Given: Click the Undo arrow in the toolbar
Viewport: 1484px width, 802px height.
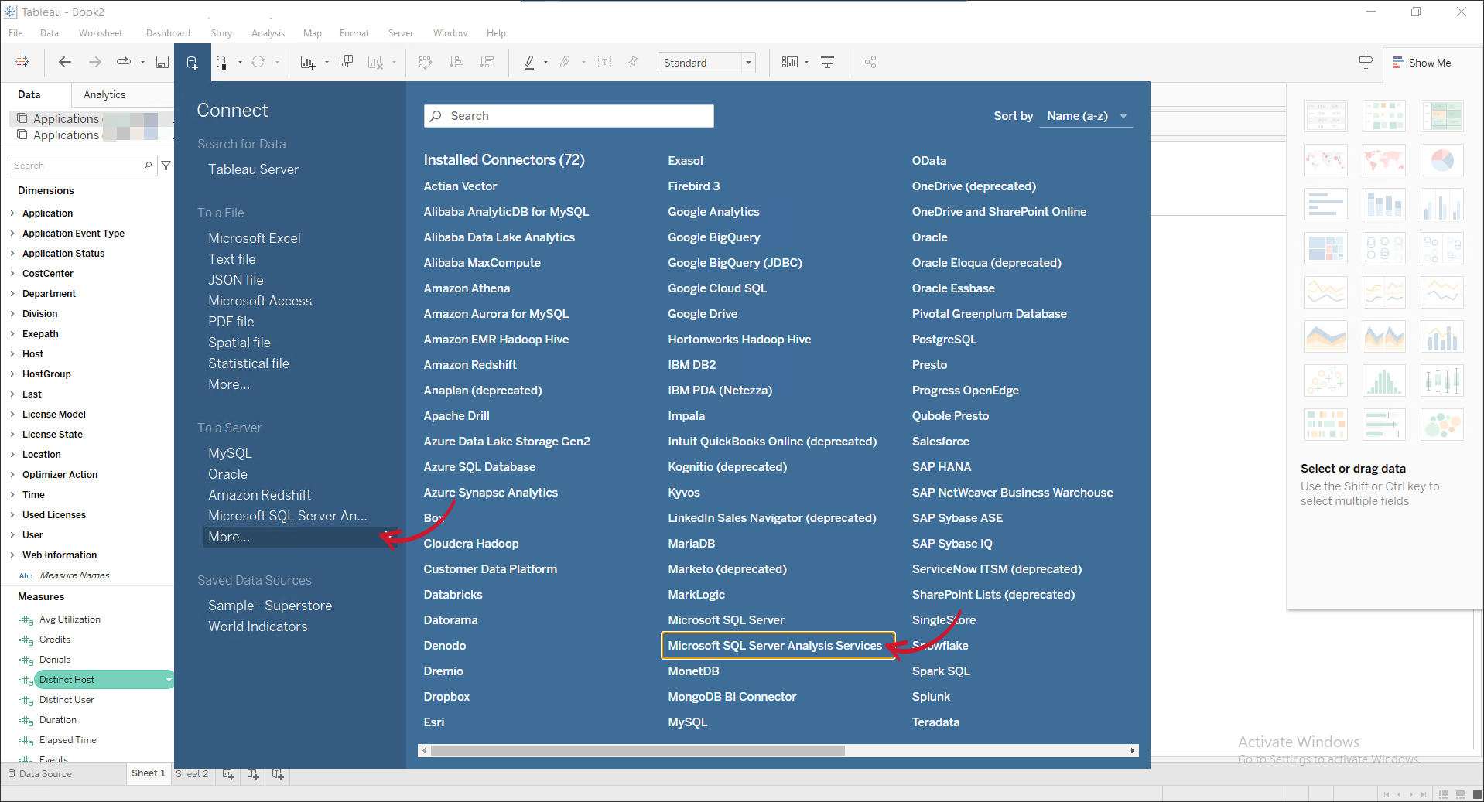Looking at the screenshot, I should coord(64,62).
